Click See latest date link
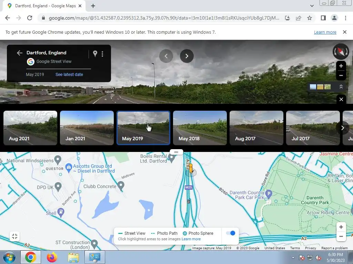The height and width of the screenshot is (264, 353). 69,75
